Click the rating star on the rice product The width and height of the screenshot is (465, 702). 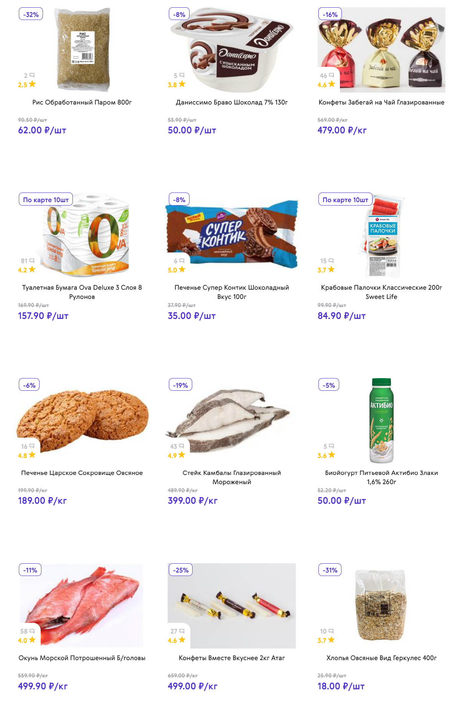32,84
